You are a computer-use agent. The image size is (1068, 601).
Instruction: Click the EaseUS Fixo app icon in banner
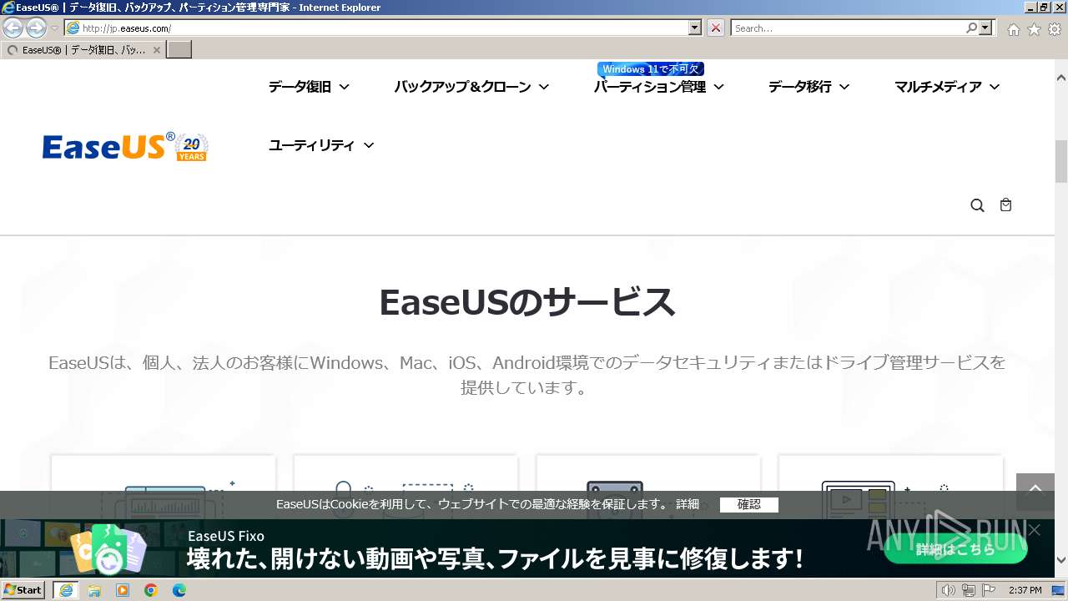click(108, 549)
